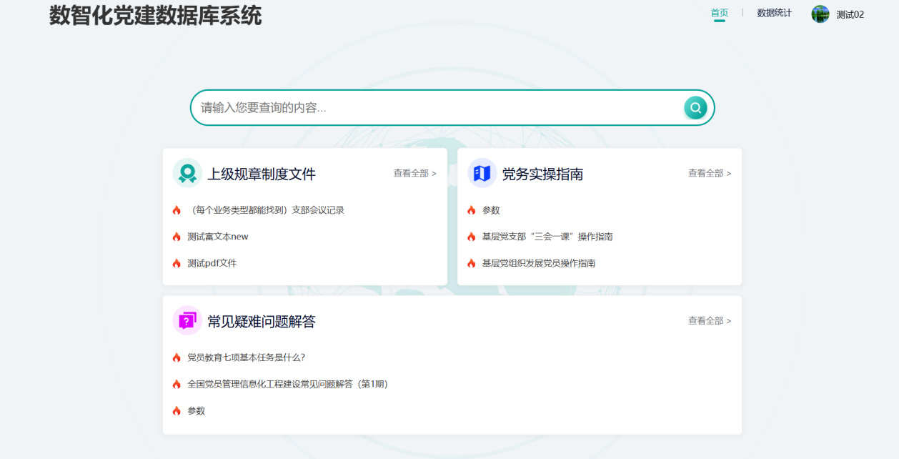Open (每个业务类型都能找到)支部会议记录 entry
This screenshot has width=899, height=459.
pos(266,210)
